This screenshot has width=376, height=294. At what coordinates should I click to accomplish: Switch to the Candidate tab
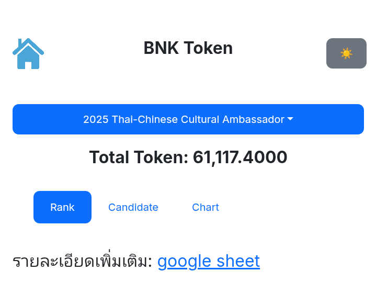[133, 207]
